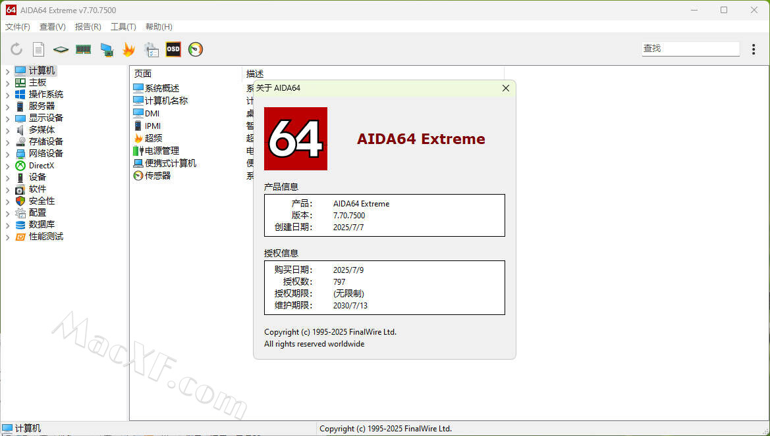Click the 性能测试 benchmark icon

pos(20,236)
